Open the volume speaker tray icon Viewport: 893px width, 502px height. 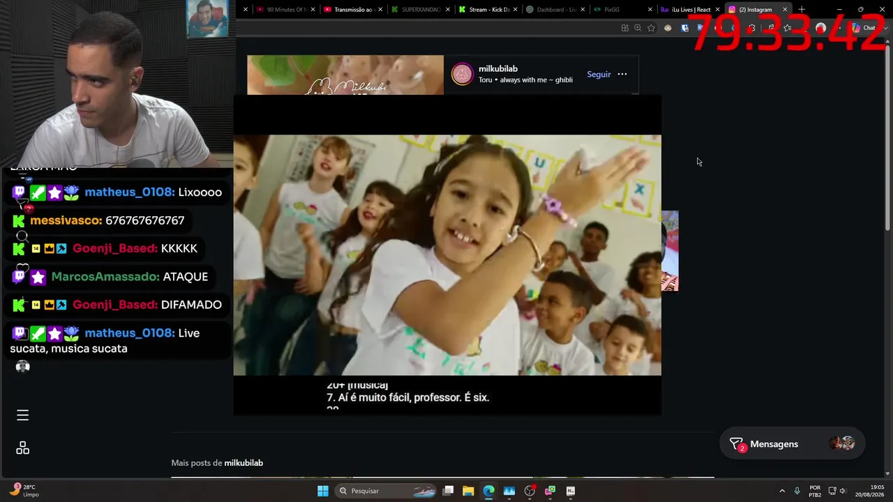click(843, 491)
